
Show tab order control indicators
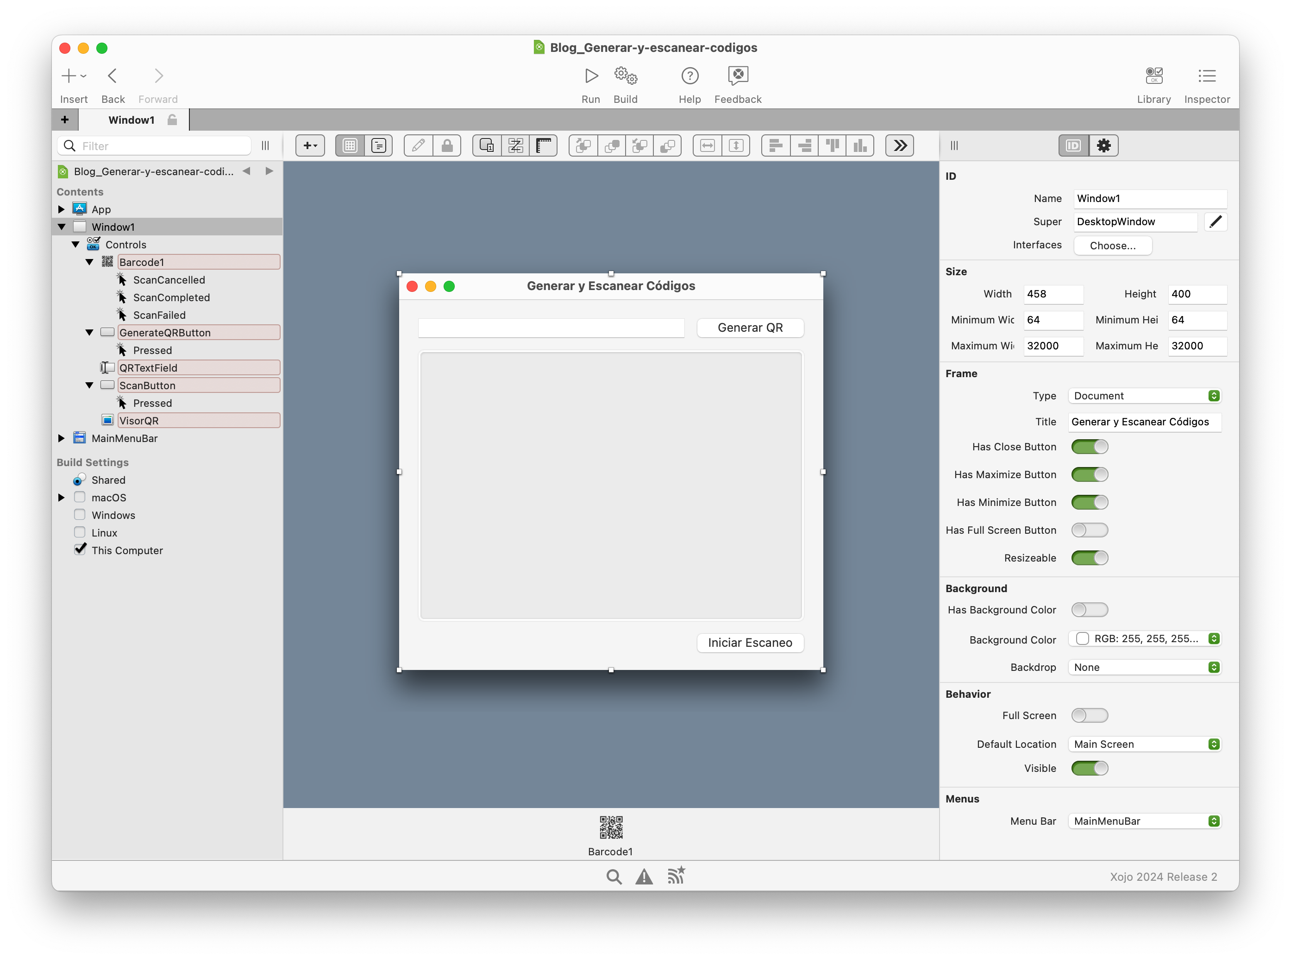[x=487, y=145]
